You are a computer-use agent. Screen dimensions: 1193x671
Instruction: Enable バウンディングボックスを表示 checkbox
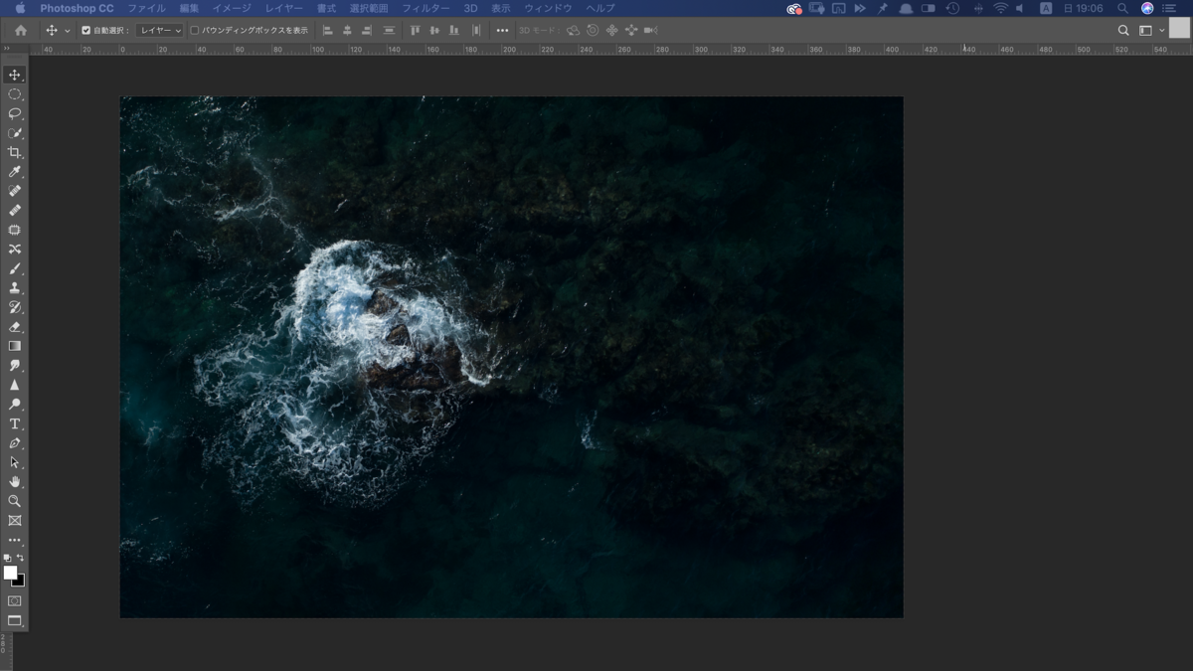coord(194,31)
